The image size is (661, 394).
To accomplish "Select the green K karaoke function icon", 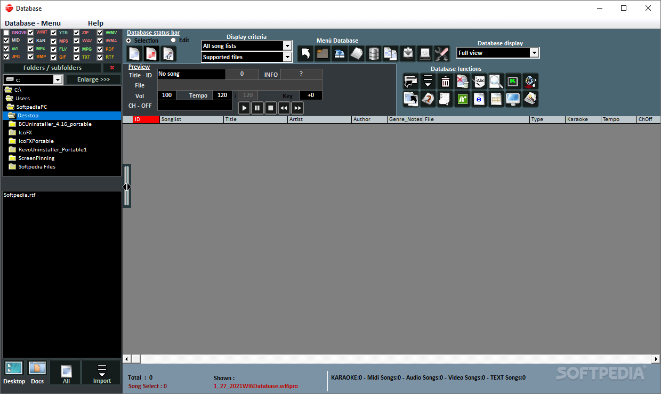I will [x=513, y=81].
